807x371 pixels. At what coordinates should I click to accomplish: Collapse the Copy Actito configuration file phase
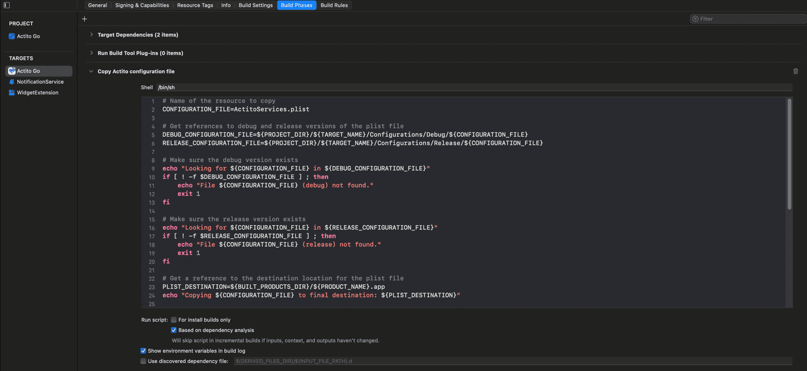(x=90, y=71)
